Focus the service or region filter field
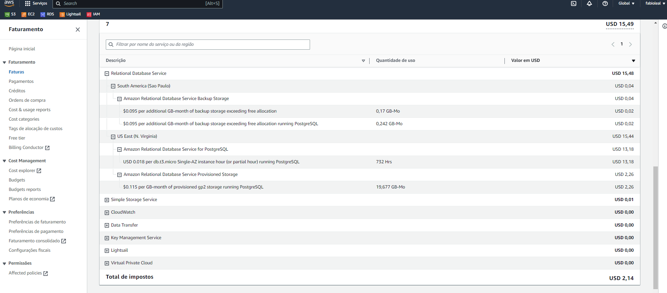Viewport: 667px width, 293px height. (208, 44)
